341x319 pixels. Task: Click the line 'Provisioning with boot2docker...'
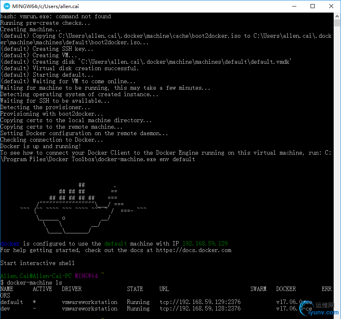coord(52,114)
